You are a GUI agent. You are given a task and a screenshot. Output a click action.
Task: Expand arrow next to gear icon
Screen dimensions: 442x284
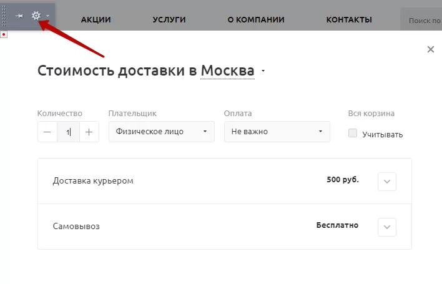pos(48,16)
